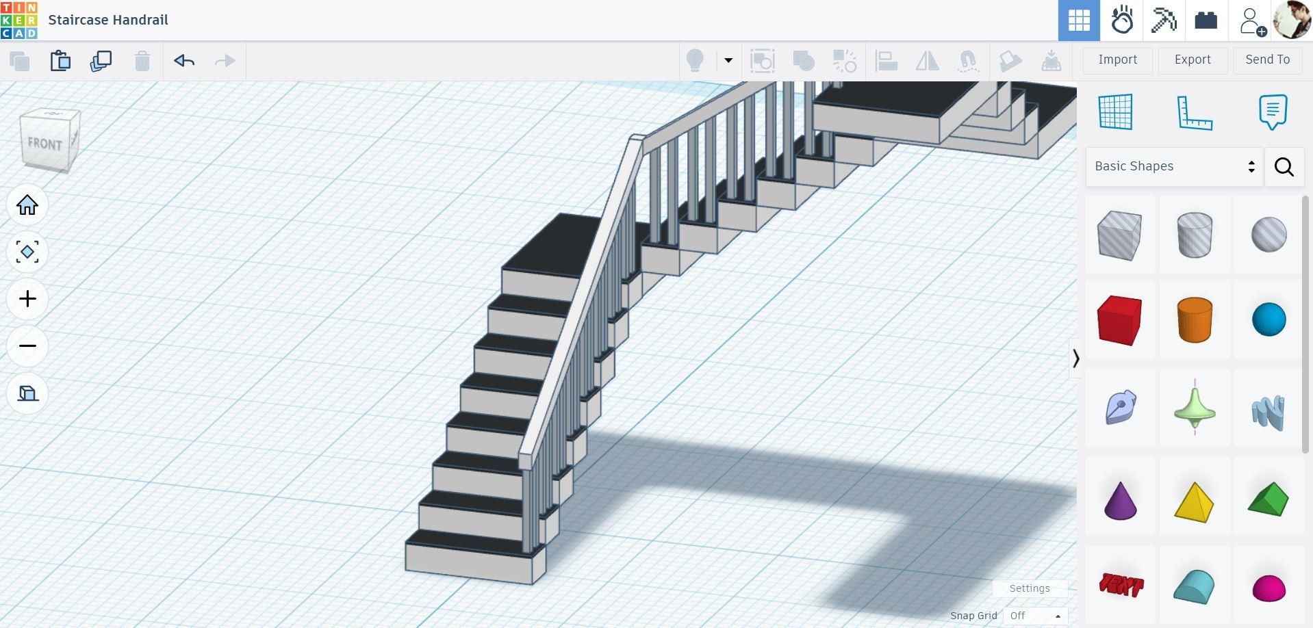Click the Mirror tool icon
The image size is (1313, 628).
coord(928,61)
